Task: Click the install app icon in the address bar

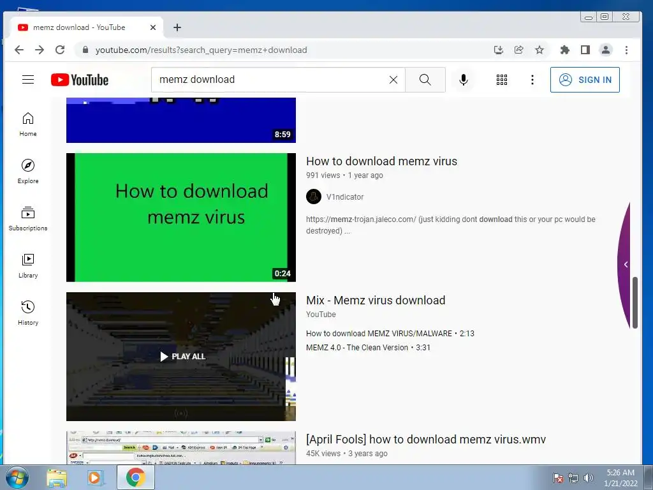Action: point(498,50)
